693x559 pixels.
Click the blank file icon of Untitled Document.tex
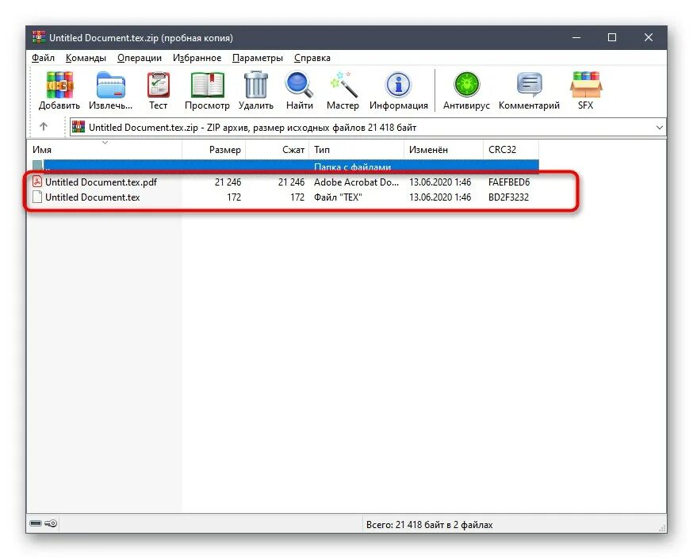click(x=37, y=197)
